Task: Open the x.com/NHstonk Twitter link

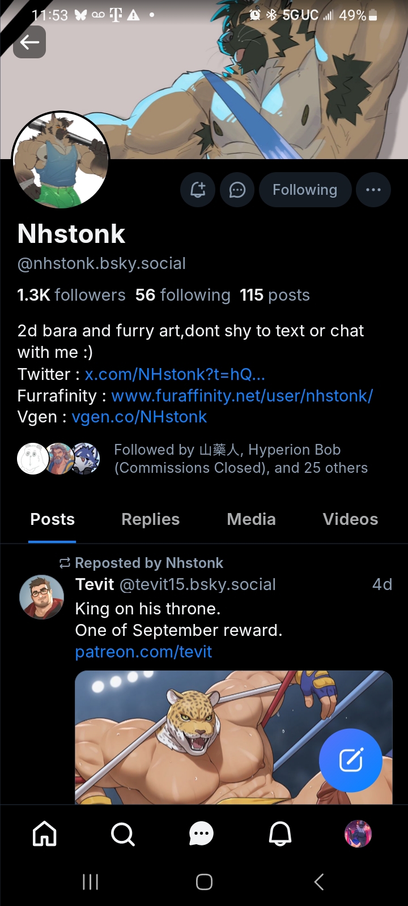Action: point(175,374)
